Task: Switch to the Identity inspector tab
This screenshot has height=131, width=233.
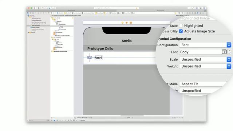Action: (195, 13)
